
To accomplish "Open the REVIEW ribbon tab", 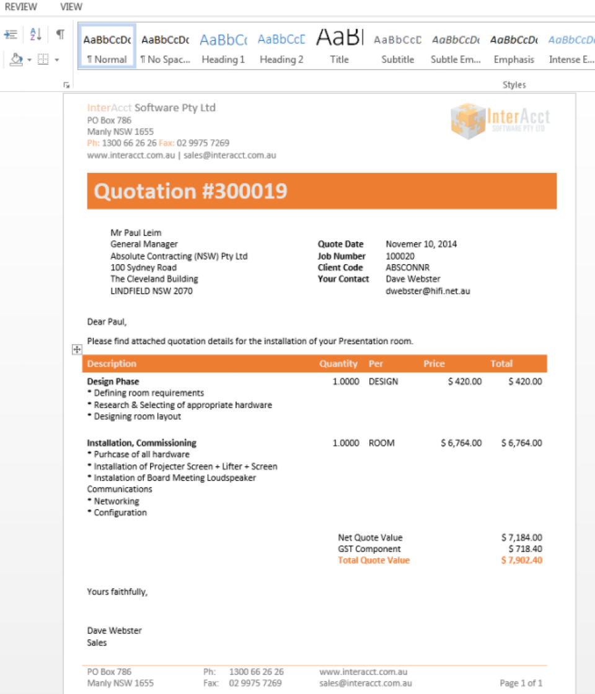I will (x=21, y=7).
